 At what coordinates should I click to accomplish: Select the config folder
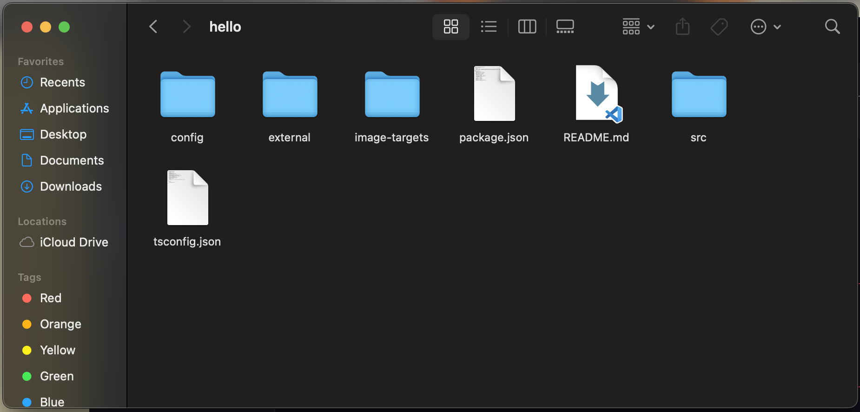tap(187, 94)
